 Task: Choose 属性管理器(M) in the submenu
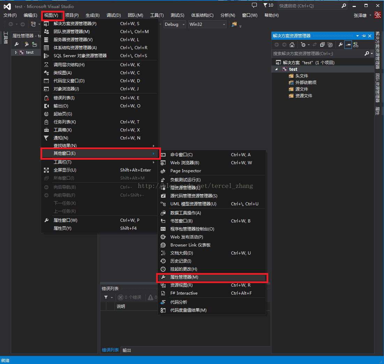coord(212,277)
